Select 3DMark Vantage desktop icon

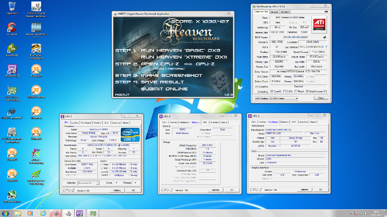tap(36, 92)
